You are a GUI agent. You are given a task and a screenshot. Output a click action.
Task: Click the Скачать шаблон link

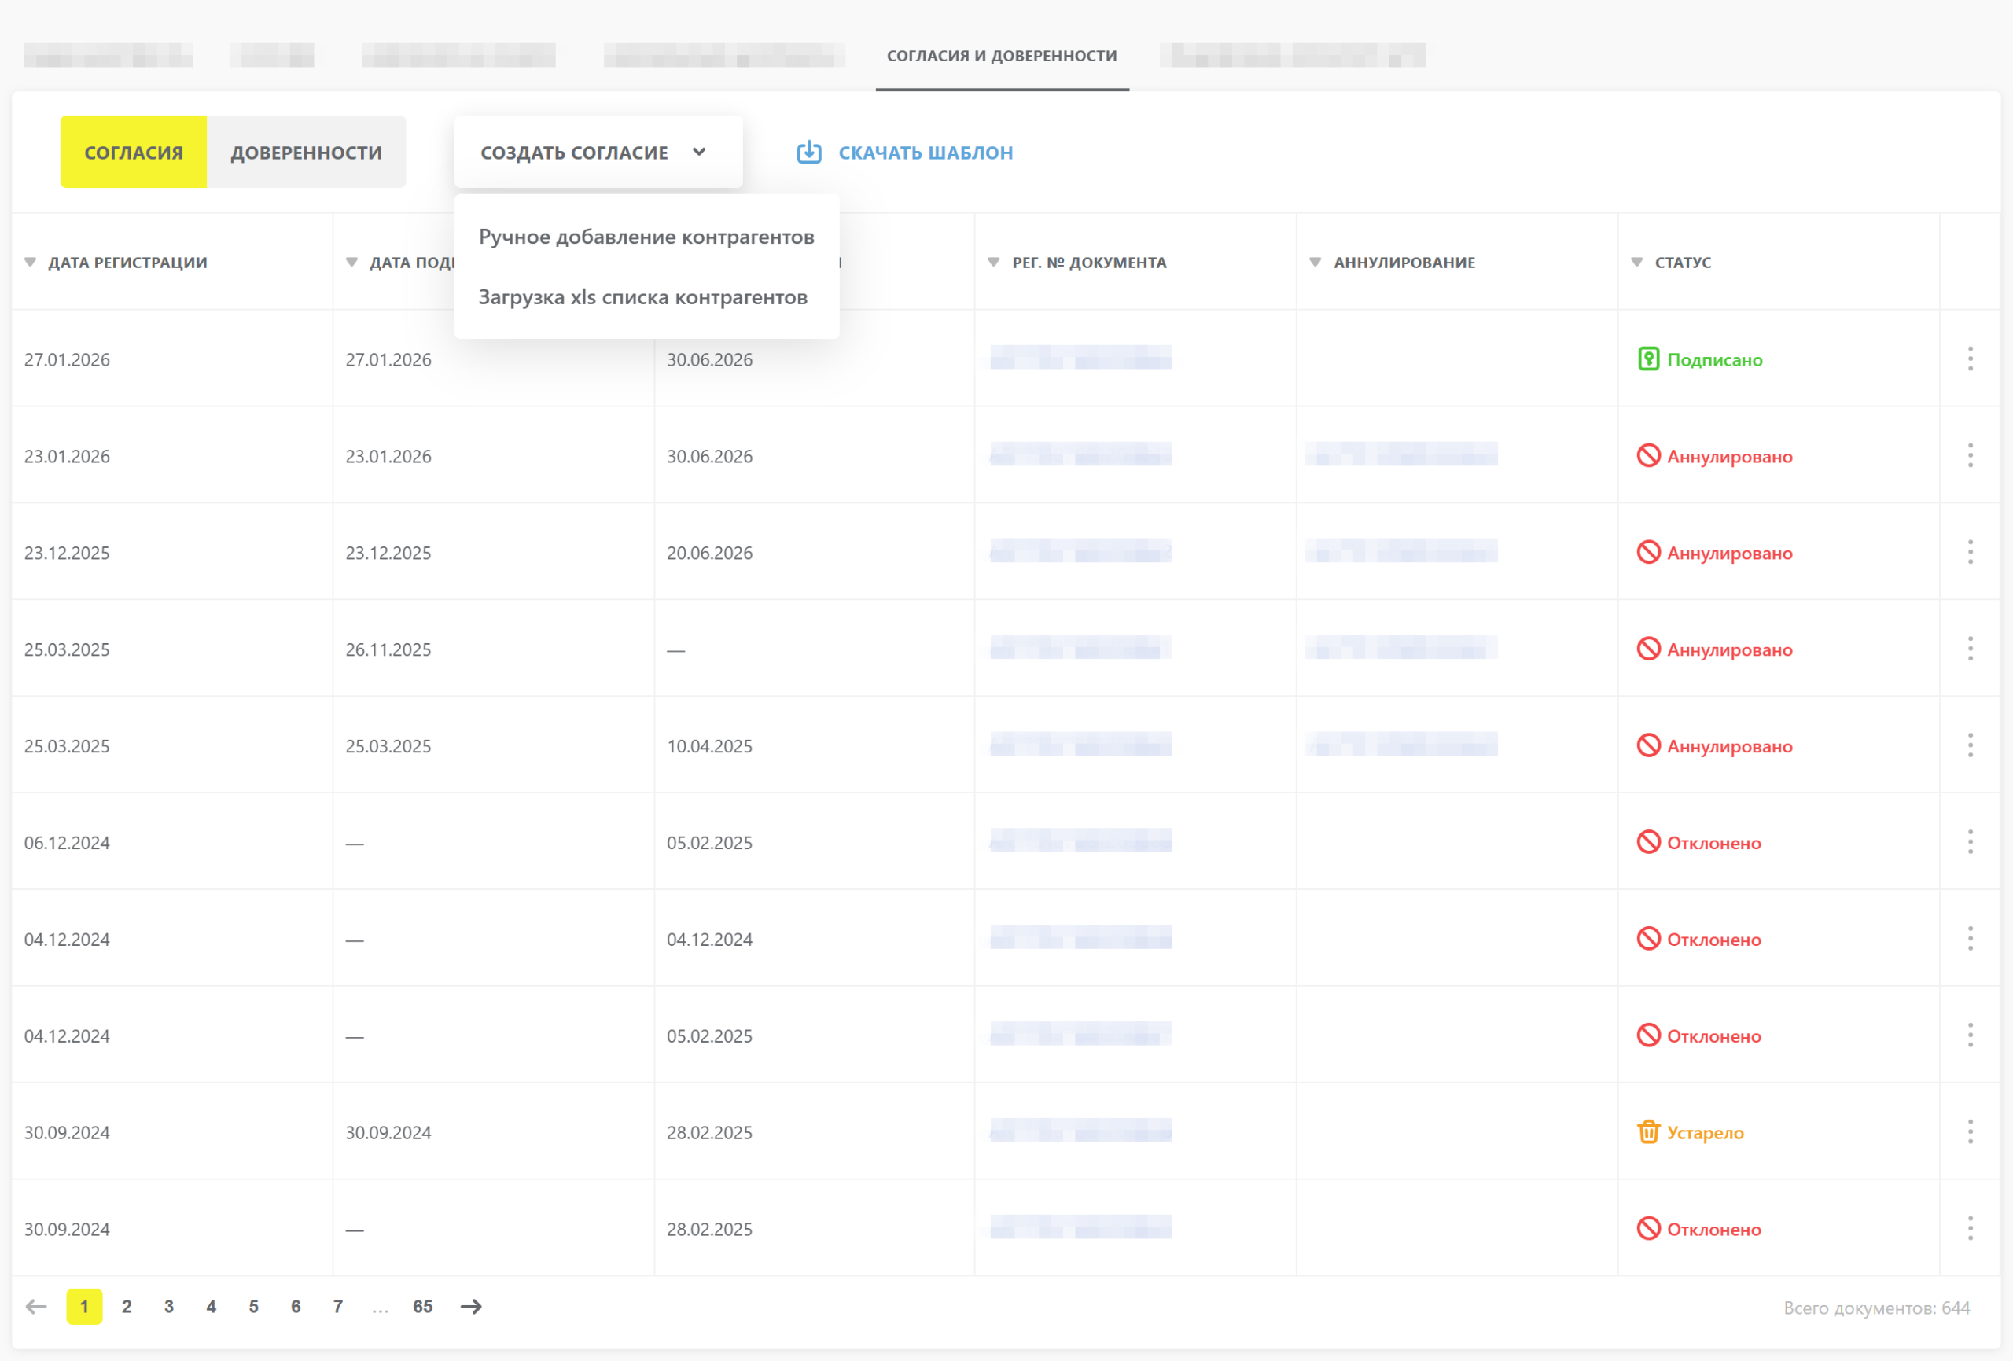(925, 153)
